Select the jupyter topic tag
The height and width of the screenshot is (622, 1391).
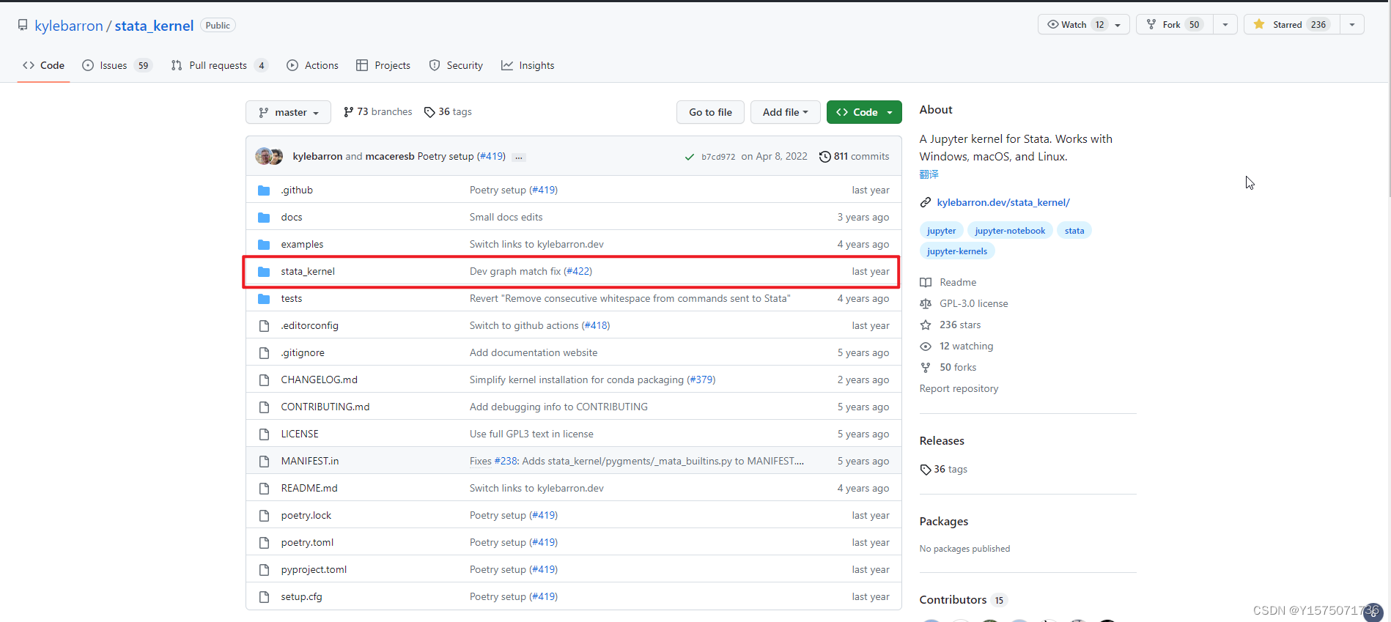click(x=941, y=231)
